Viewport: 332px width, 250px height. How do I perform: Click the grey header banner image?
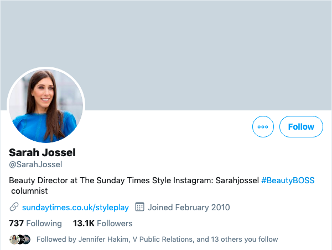tap(194, 50)
